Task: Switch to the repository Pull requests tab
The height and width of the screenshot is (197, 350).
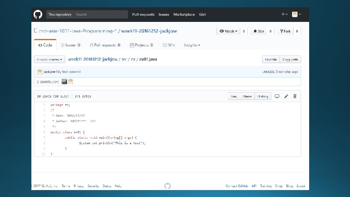Action: point(105,45)
